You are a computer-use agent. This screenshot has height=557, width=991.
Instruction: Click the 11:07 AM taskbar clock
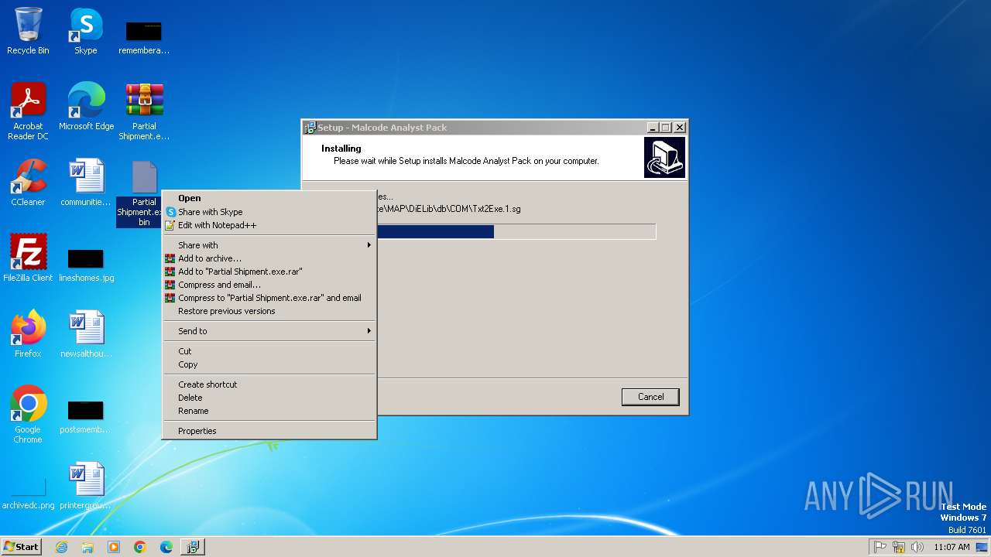pyautogui.click(x=952, y=547)
